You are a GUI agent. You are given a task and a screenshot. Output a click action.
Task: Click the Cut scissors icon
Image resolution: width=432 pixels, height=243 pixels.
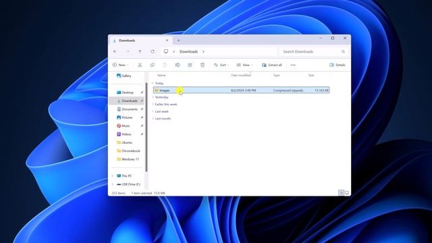click(140, 65)
